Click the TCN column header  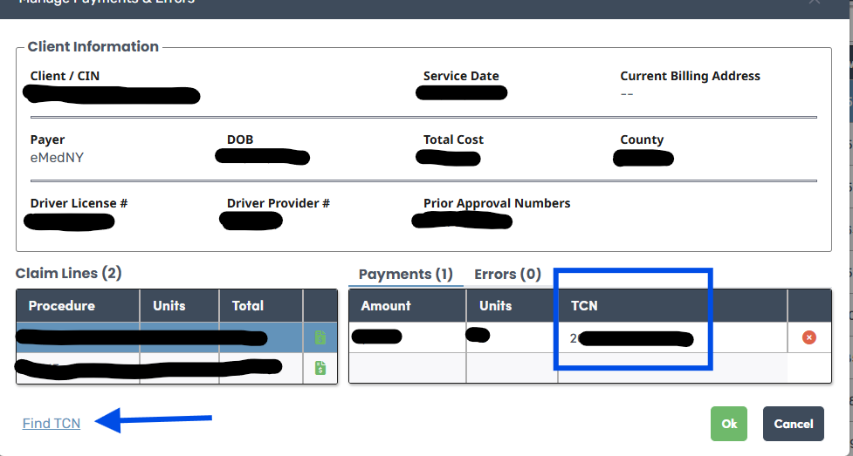pyautogui.click(x=582, y=306)
